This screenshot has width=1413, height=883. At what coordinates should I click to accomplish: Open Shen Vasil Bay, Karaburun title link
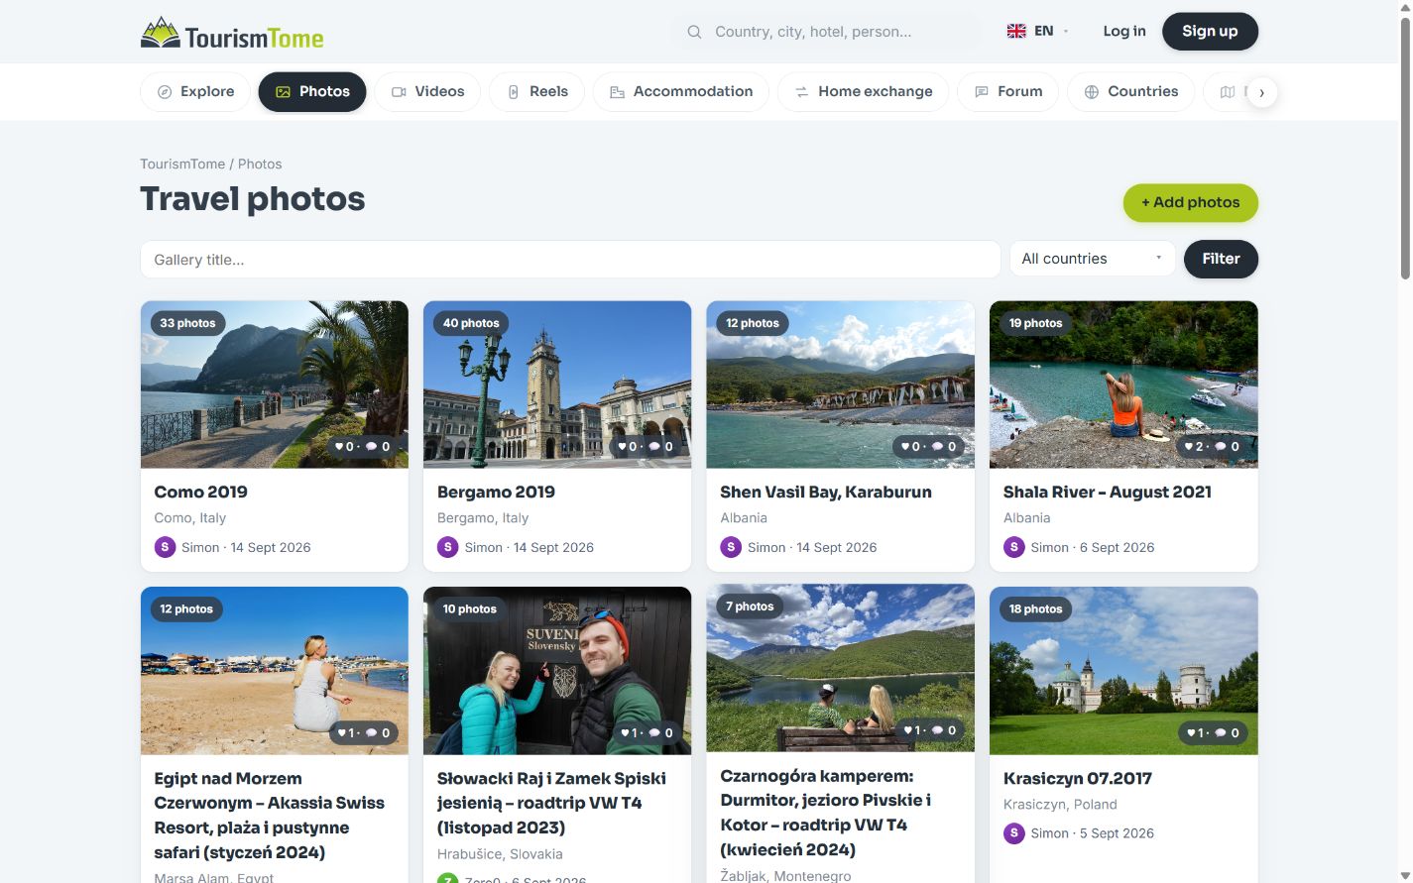point(826,492)
